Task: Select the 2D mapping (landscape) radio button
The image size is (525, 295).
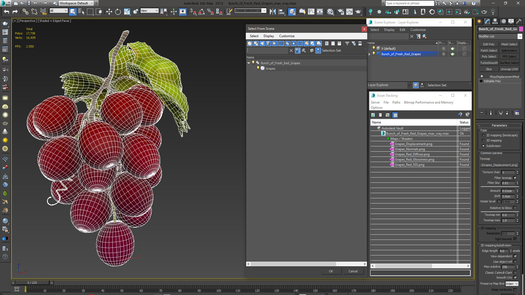Action: [x=483, y=135]
